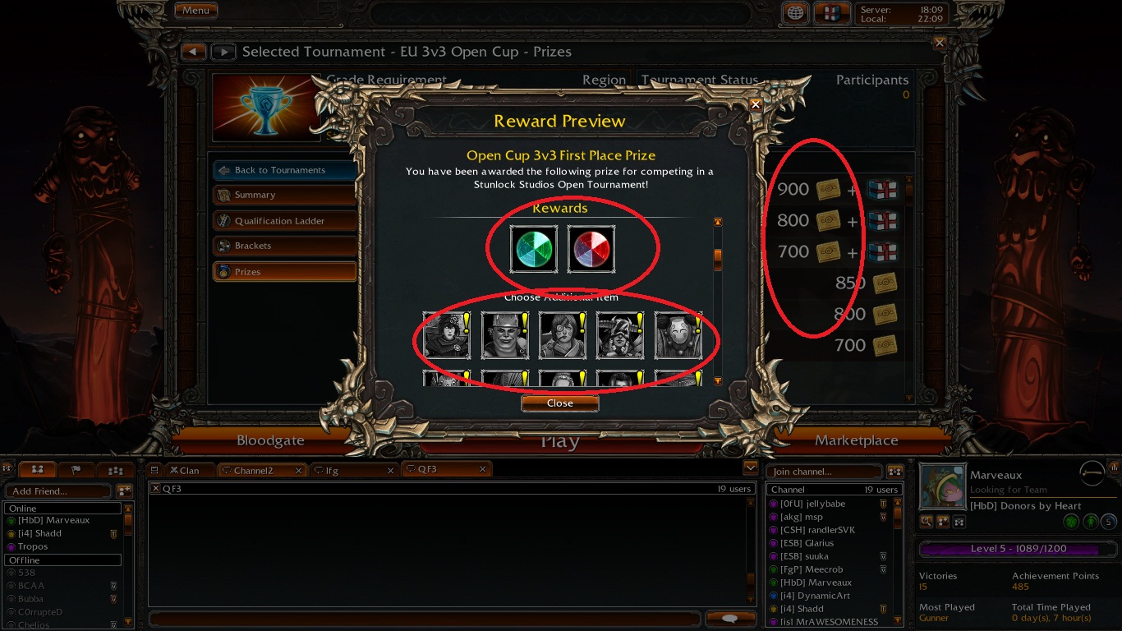
Task: Open the chat tabs dropdown arrow
Action: 749,467
